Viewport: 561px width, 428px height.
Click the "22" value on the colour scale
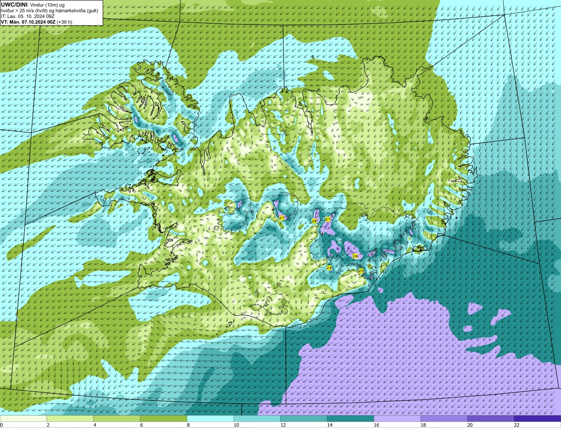[517, 425]
